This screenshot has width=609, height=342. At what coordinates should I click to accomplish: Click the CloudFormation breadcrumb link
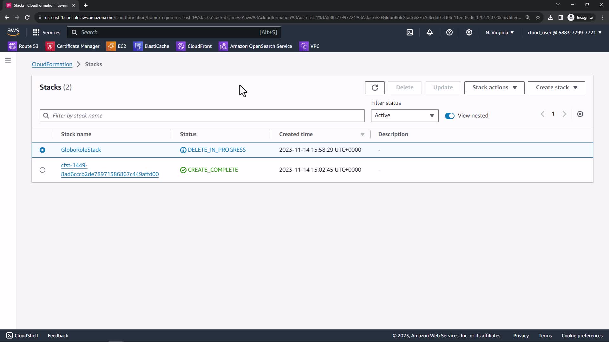pos(52,64)
